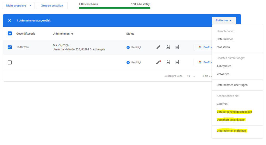This screenshot has height=145, width=266.
Task: Click the add photo icon in second row
Action: [168, 62]
